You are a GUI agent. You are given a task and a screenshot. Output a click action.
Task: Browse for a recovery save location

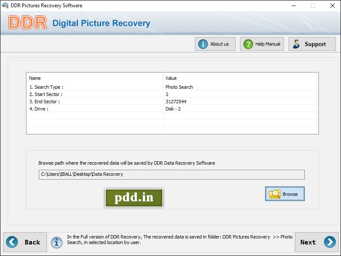[x=285, y=194]
